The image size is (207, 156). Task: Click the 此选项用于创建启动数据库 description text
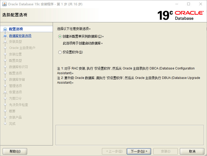83,43
